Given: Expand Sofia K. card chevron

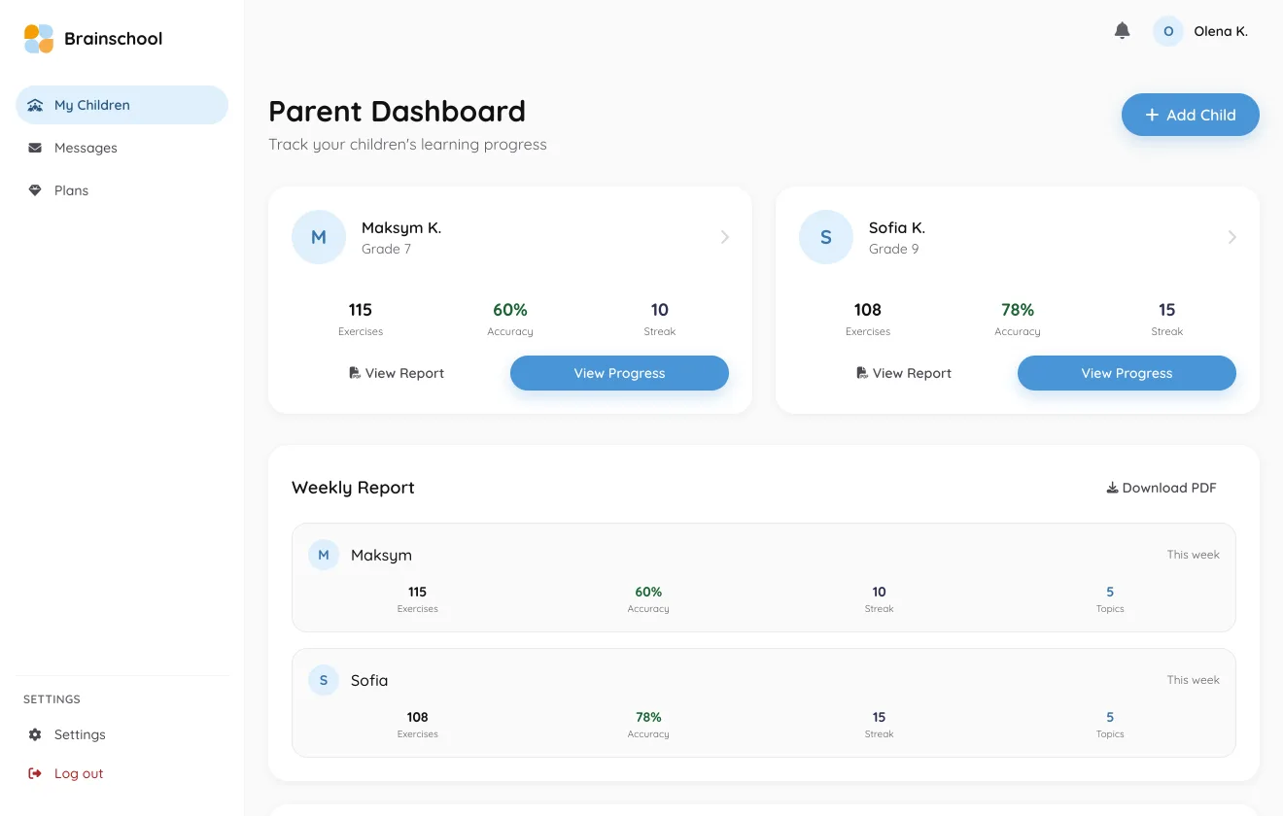Looking at the screenshot, I should tap(1232, 237).
